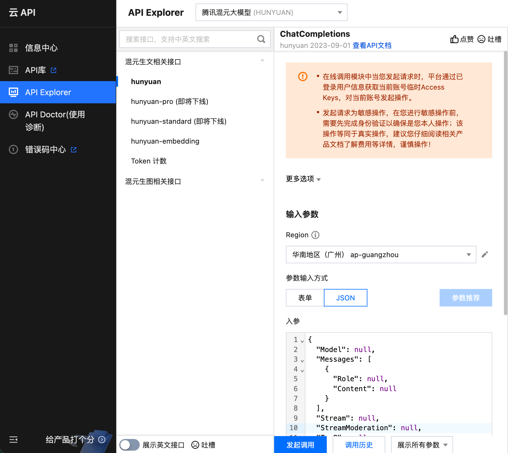The height and width of the screenshot is (453, 508).
Task: Open the 错误码中心 circle icon
Action: tap(13, 149)
